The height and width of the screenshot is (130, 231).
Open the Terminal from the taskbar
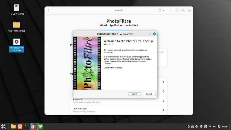click(27, 126)
